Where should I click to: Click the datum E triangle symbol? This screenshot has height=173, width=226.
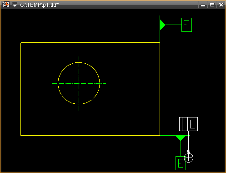tap(181, 138)
